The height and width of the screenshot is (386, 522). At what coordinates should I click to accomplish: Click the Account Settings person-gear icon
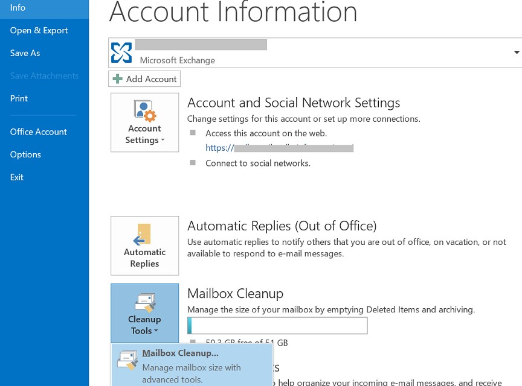click(145, 111)
